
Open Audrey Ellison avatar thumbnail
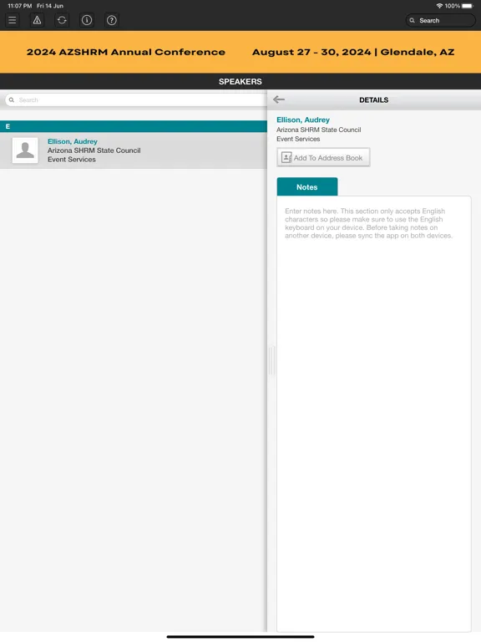coord(25,150)
